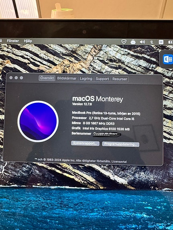Screen dimensions: 173x230
Task: Click the gray minimize window dot
Action: coord(16,78)
